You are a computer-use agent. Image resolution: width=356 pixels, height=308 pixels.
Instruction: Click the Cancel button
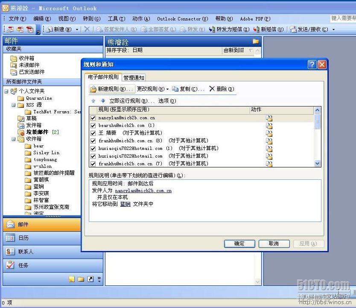pyautogui.click(x=274, y=244)
